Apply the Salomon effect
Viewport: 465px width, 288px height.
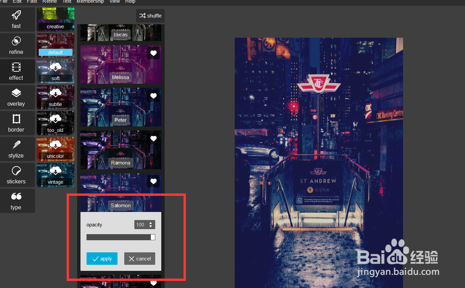click(102, 258)
